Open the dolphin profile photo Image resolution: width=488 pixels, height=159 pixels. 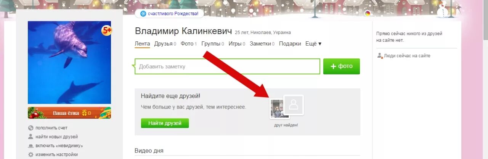[69, 63]
